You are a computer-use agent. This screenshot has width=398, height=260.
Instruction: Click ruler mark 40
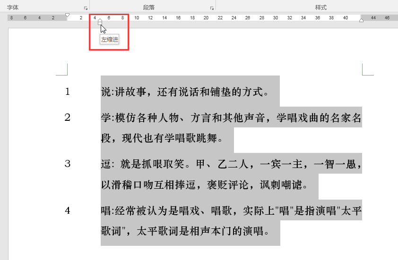click(x=345, y=18)
